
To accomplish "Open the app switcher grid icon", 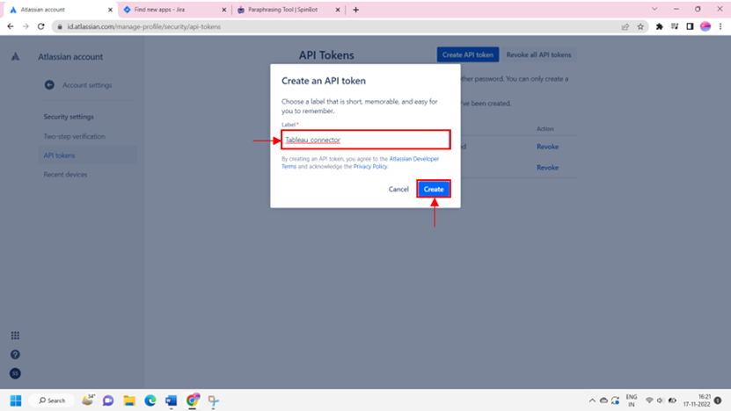I will (15, 335).
